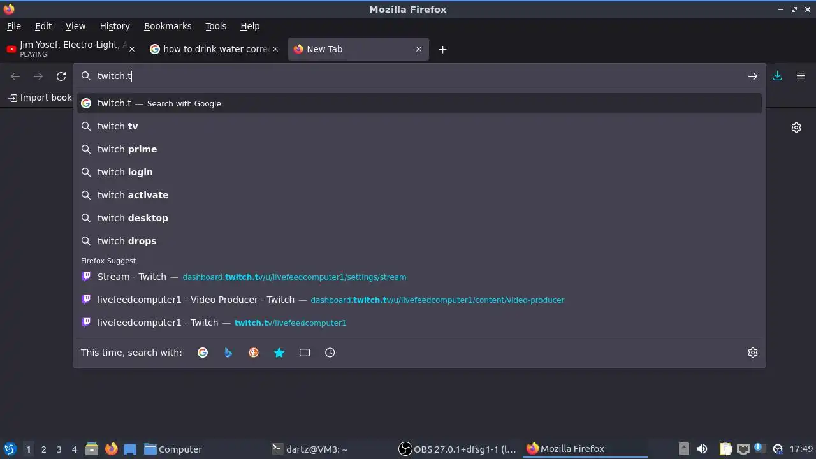Click the update/refresh tray icon
This screenshot has height=459, width=816.
[x=777, y=449]
